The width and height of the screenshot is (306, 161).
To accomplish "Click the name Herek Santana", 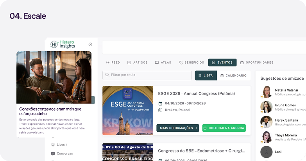I will click(x=286, y=120).
